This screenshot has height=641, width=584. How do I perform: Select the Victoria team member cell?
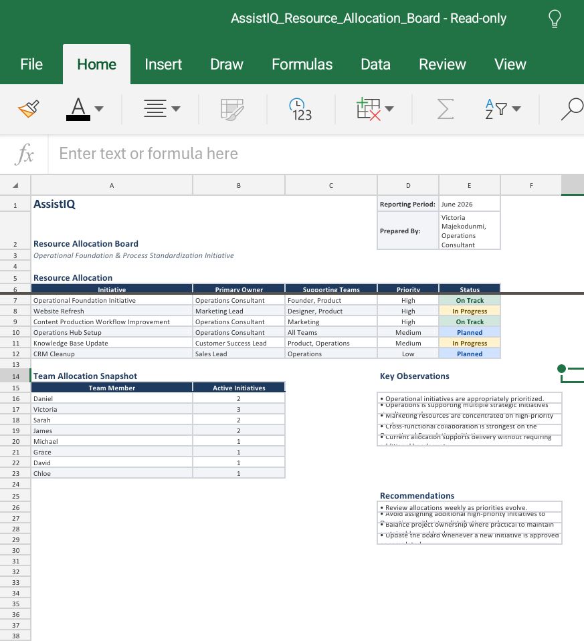click(x=112, y=409)
